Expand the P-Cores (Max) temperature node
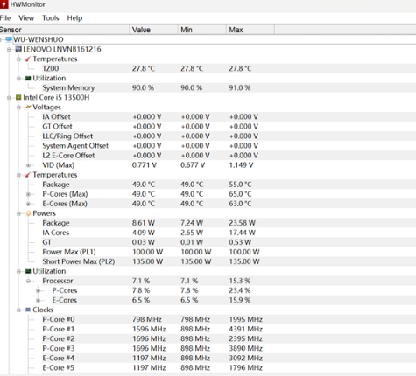This screenshot has height=376, width=416. click(28, 194)
